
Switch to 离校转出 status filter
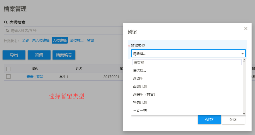point(77,40)
